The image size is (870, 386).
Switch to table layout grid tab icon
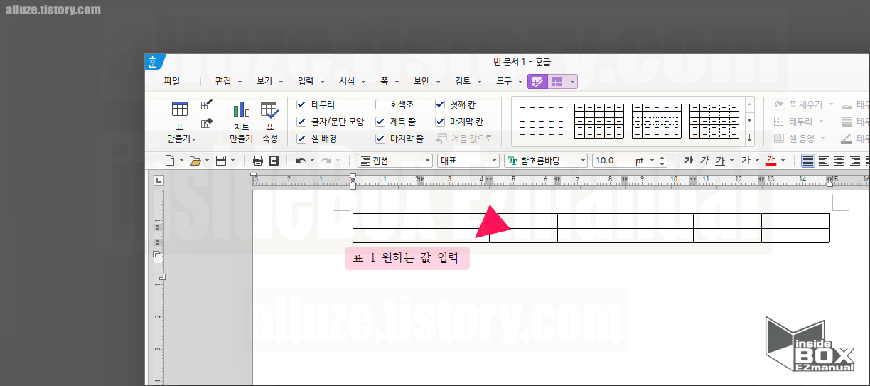(557, 82)
